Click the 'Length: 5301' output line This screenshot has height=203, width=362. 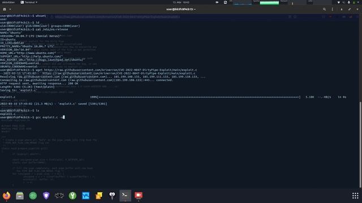[27, 87]
